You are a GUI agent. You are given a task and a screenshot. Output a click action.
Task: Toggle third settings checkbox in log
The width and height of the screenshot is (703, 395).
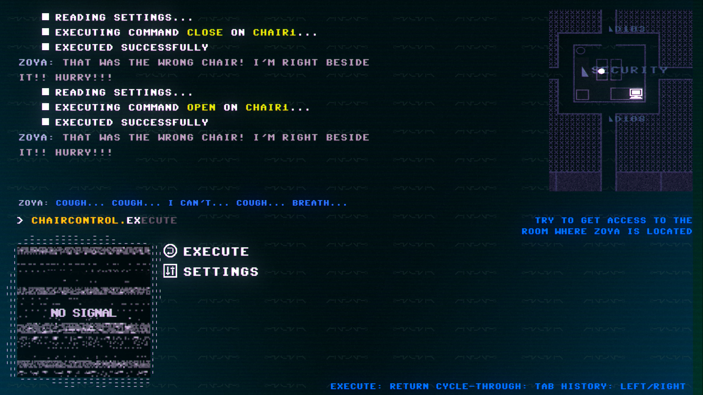coord(47,47)
